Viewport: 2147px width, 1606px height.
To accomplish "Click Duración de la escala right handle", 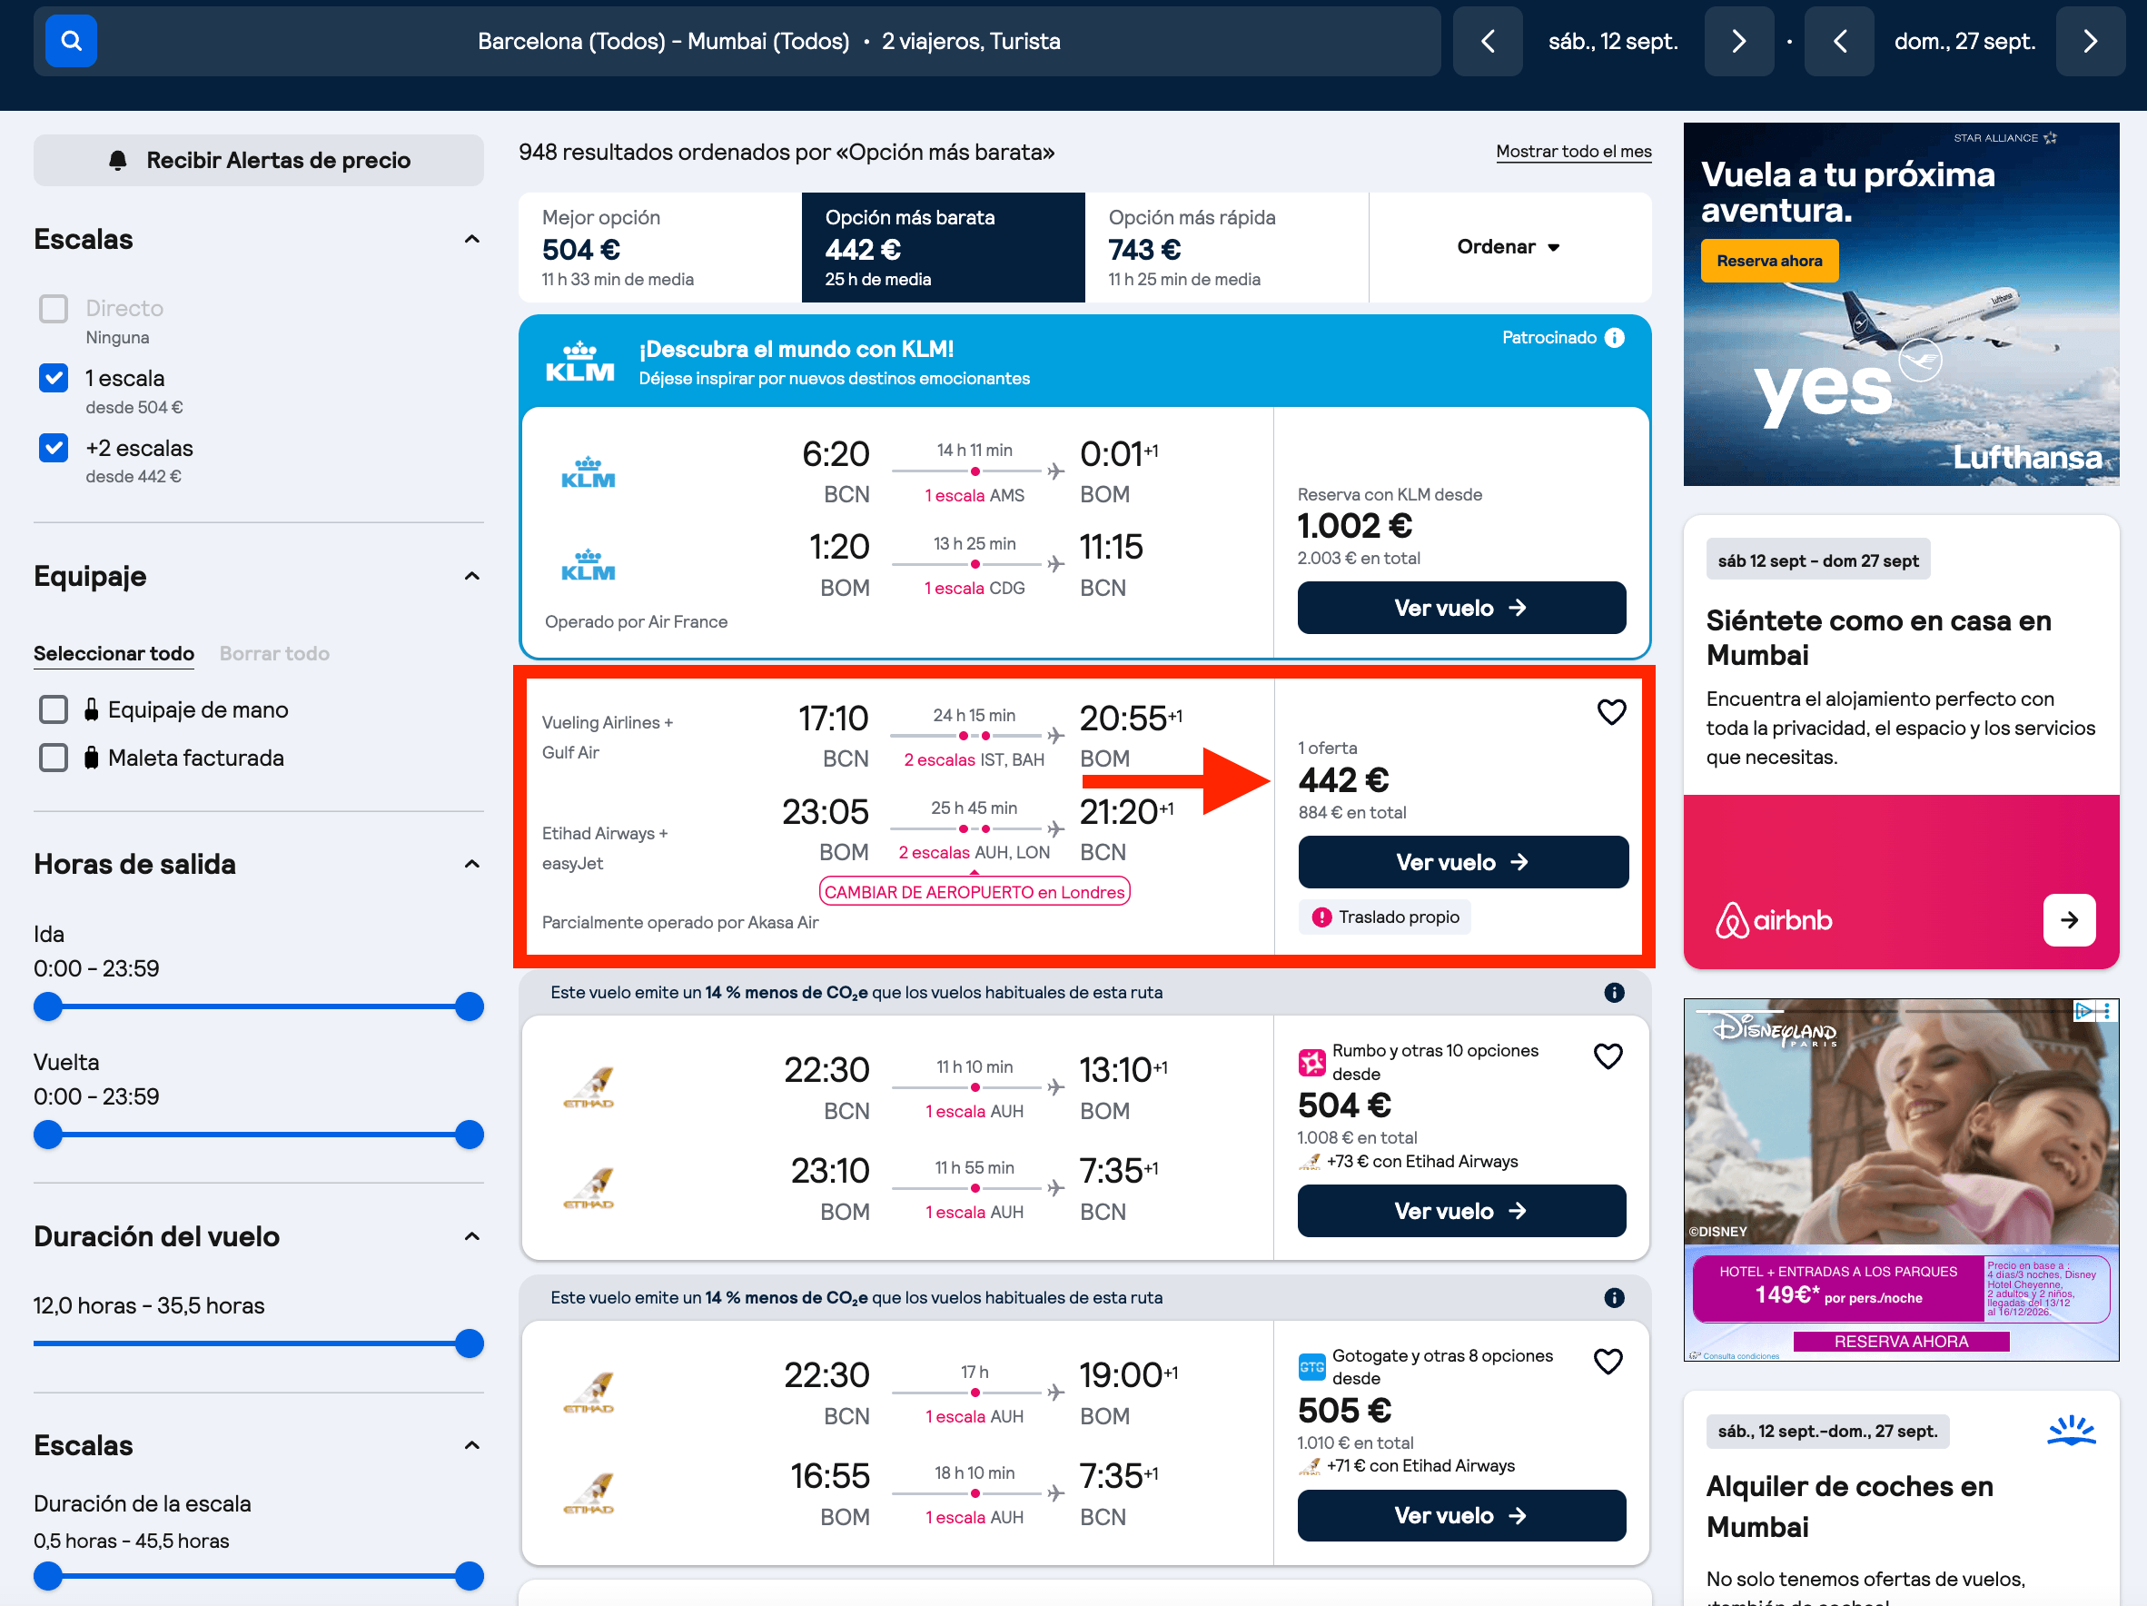I will 469,1576.
